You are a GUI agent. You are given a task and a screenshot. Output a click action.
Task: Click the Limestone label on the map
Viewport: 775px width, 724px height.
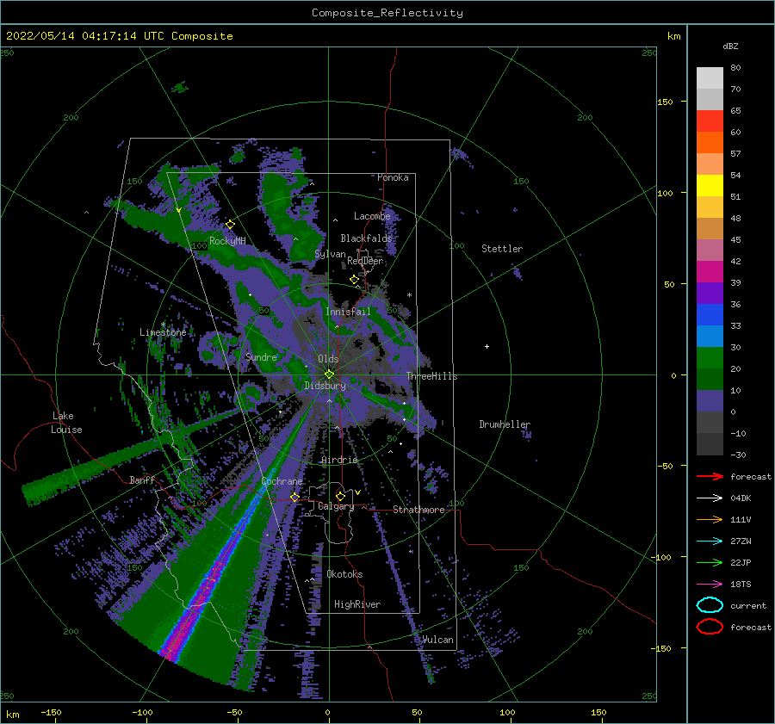[x=163, y=332]
